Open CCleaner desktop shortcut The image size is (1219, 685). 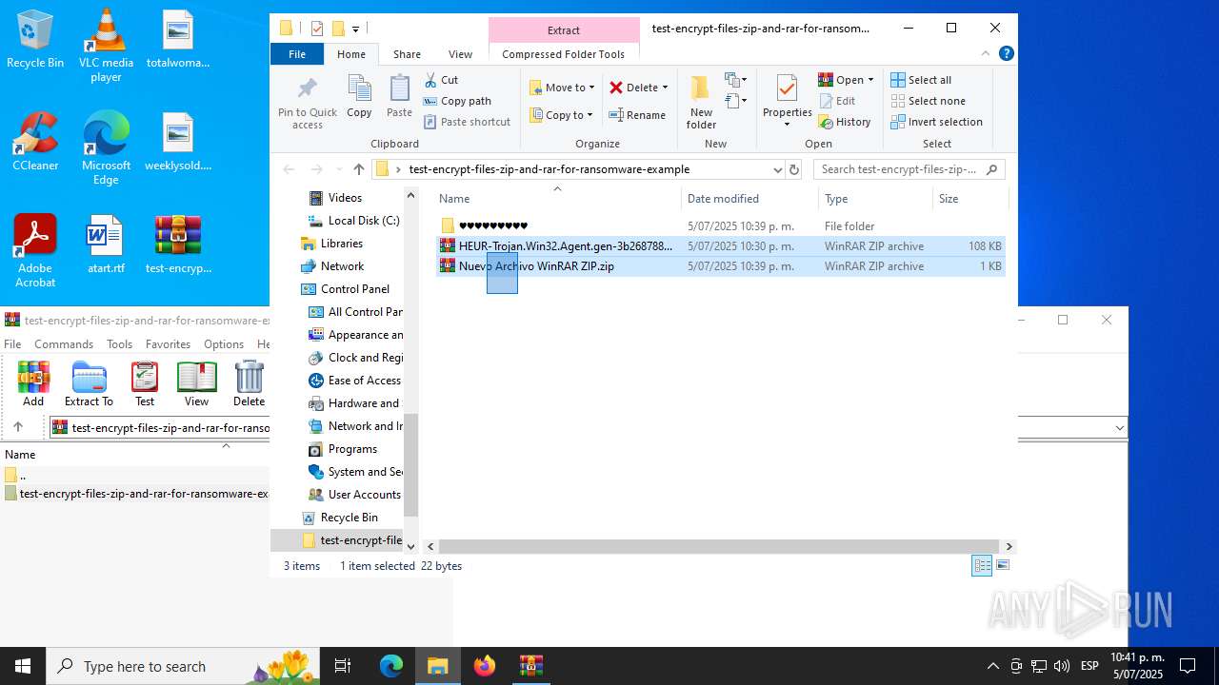pyautogui.click(x=35, y=142)
